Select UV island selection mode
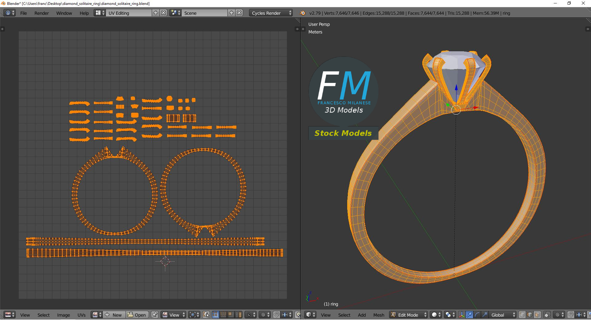 [x=238, y=315]
